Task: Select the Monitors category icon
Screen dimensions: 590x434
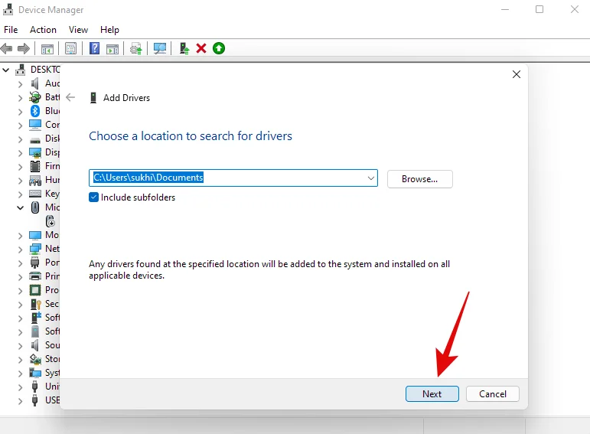Action: coord(35,235)
